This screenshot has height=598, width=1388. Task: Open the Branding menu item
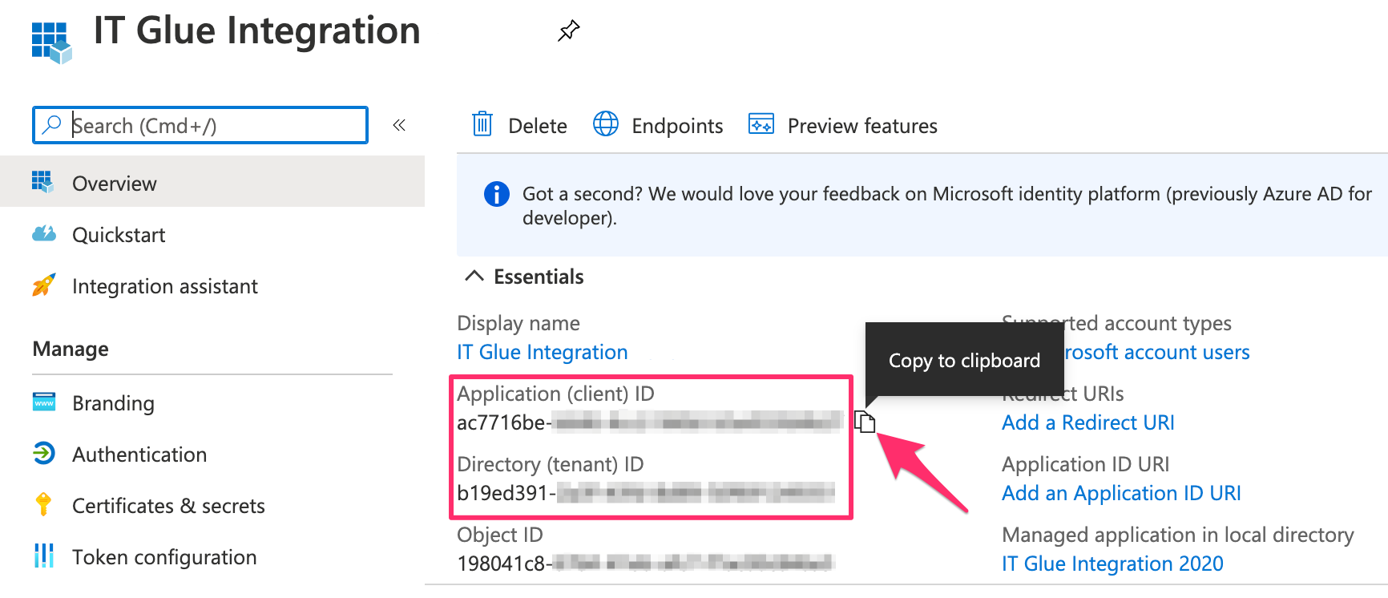(113, 403)
